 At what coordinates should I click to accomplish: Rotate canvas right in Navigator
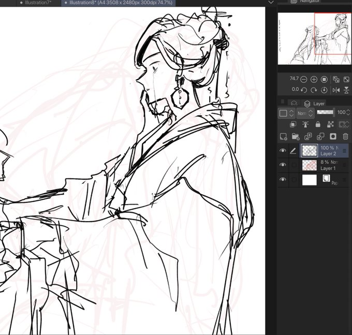pos(314,90)
